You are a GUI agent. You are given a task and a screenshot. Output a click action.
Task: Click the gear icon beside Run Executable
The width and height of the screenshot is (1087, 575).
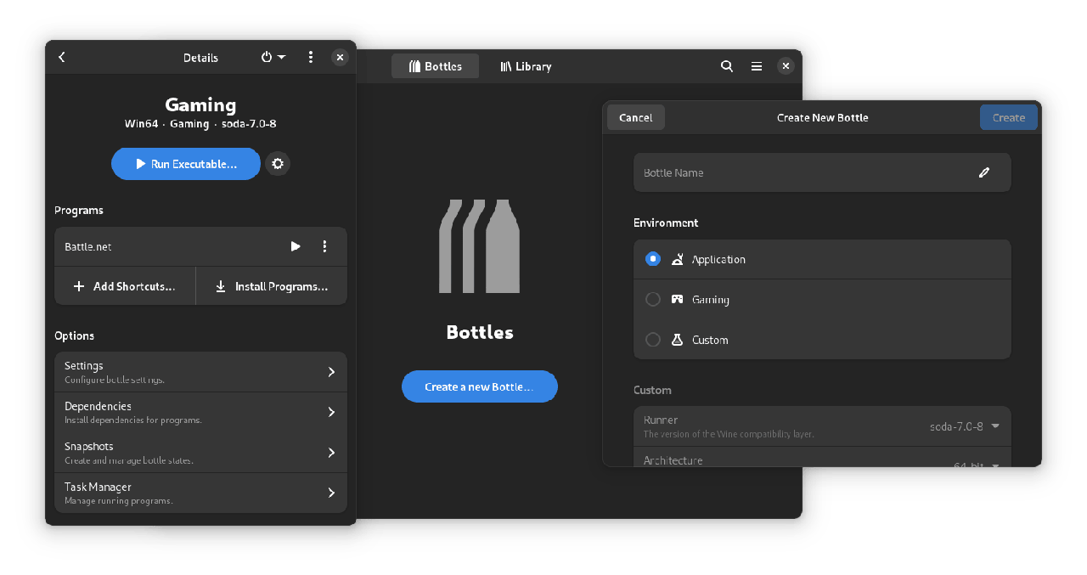coord(278,164)
